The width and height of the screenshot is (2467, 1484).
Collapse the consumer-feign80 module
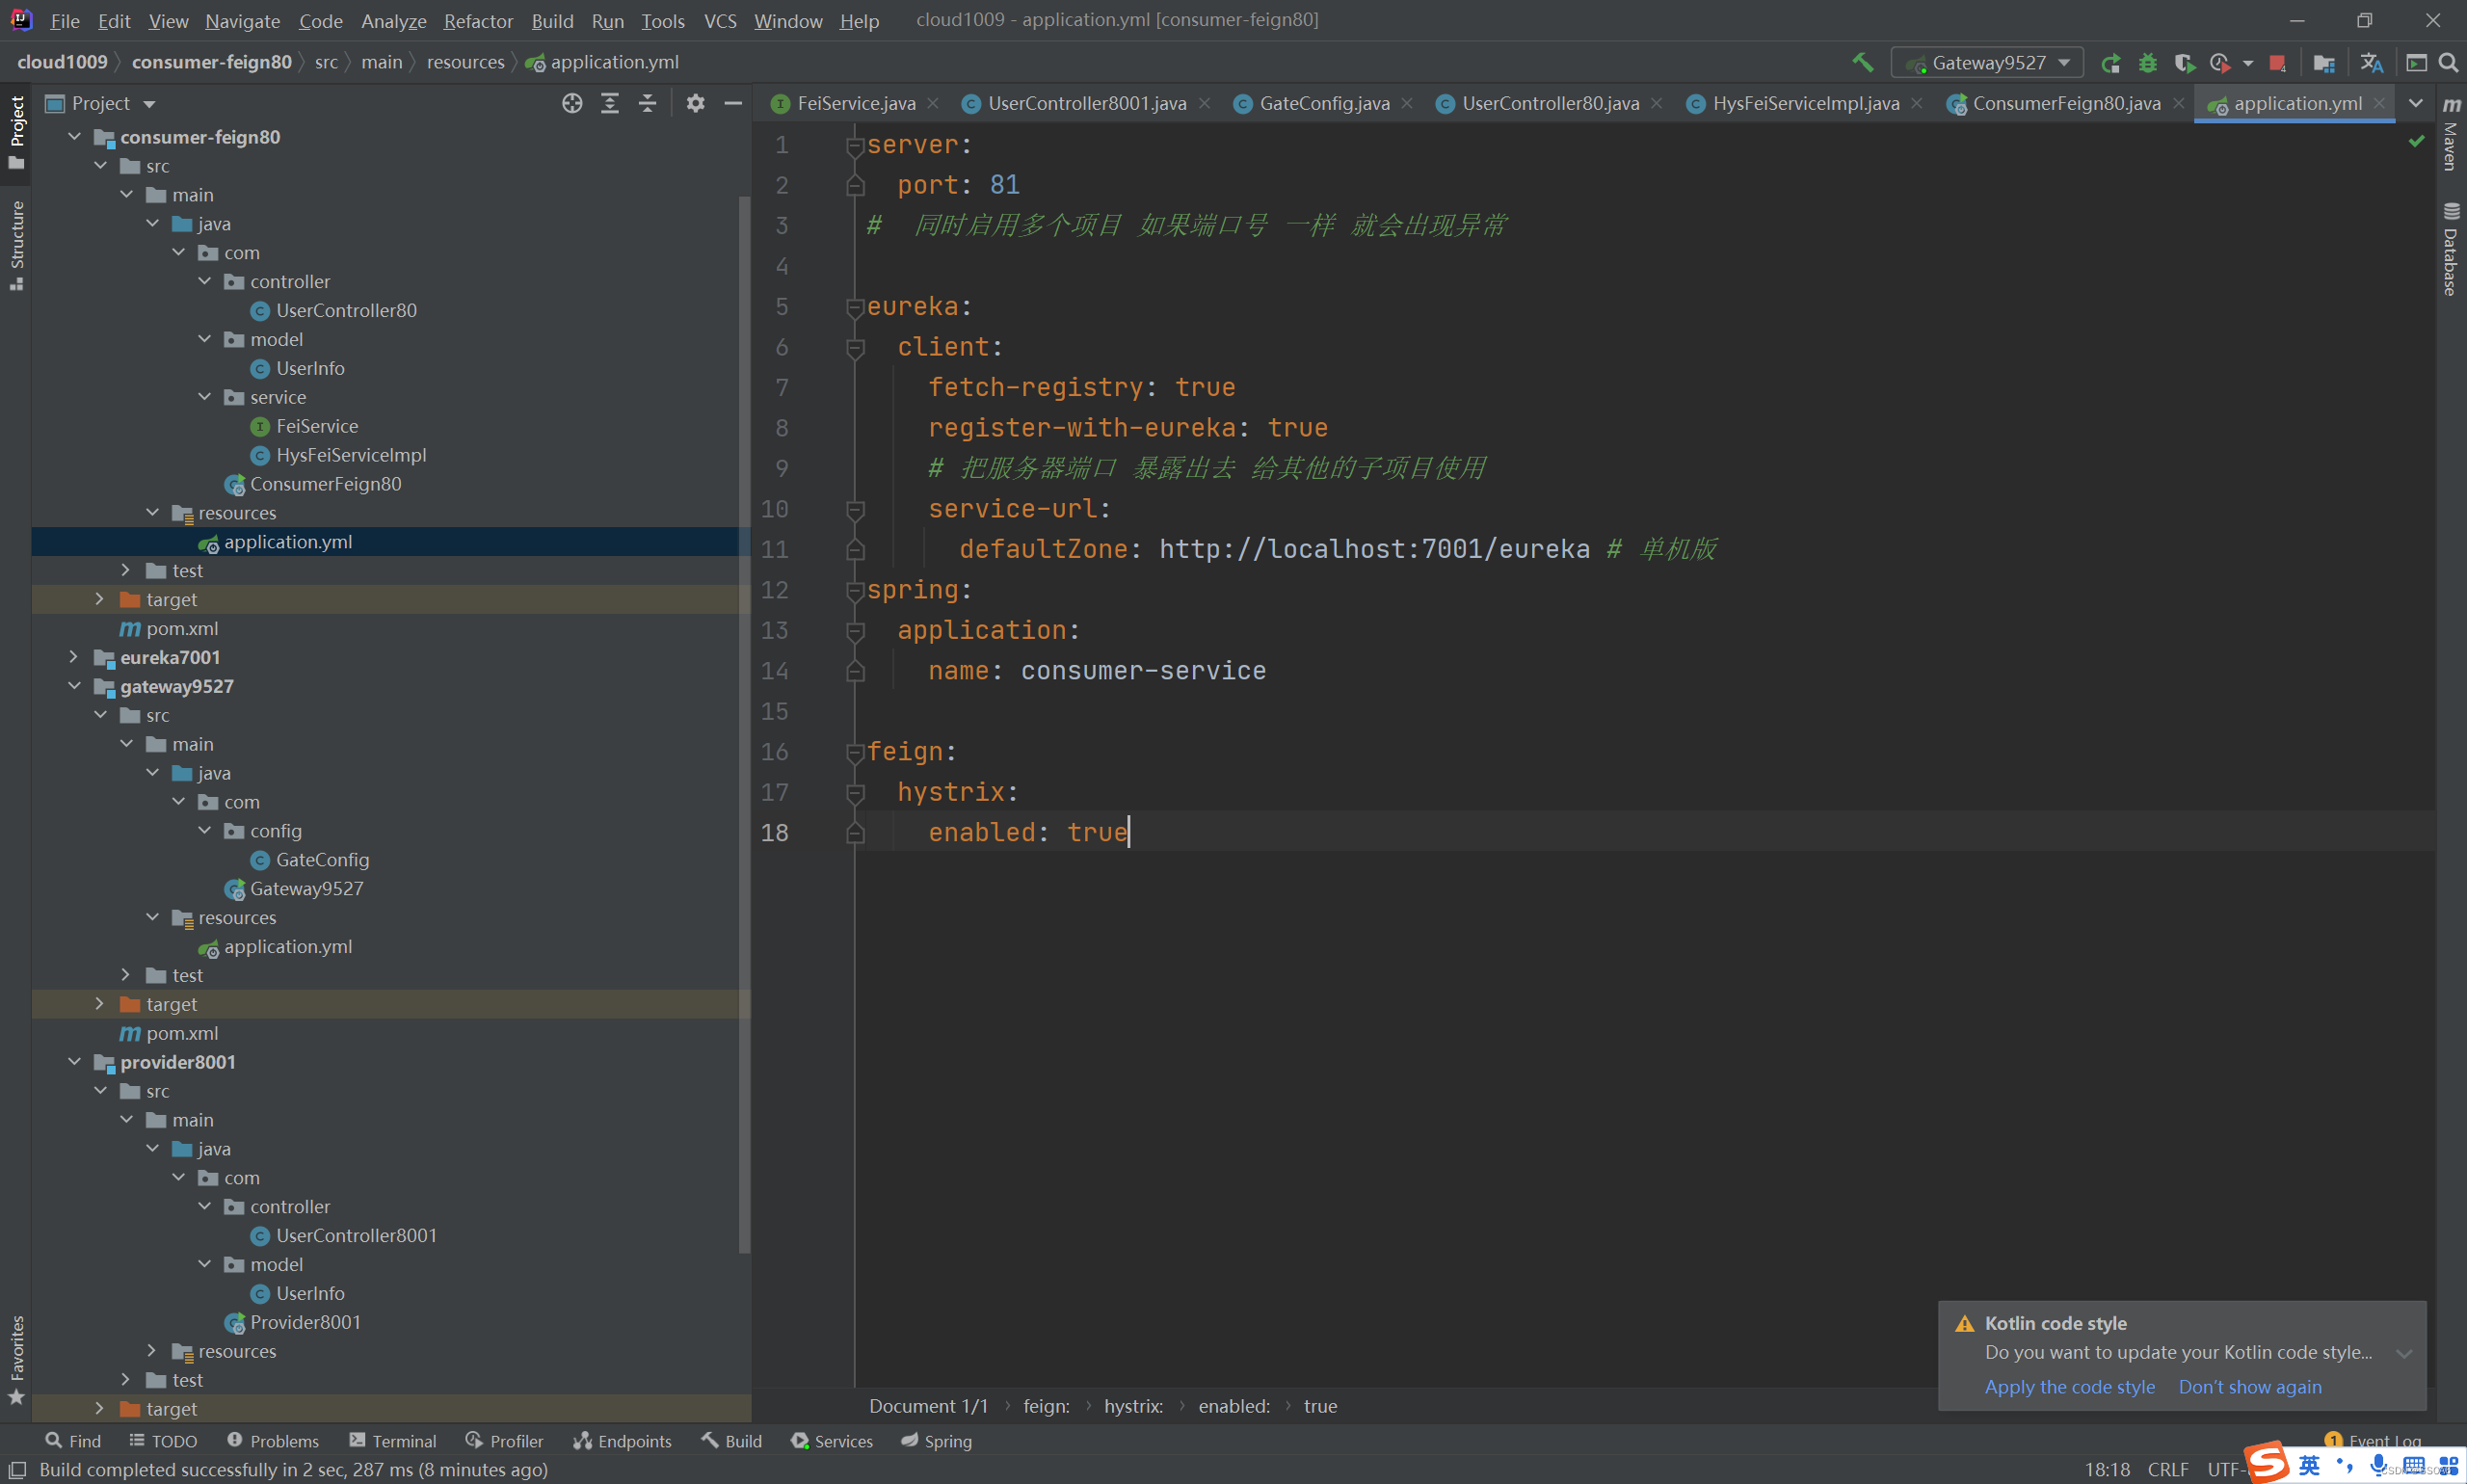click(75, 136)
